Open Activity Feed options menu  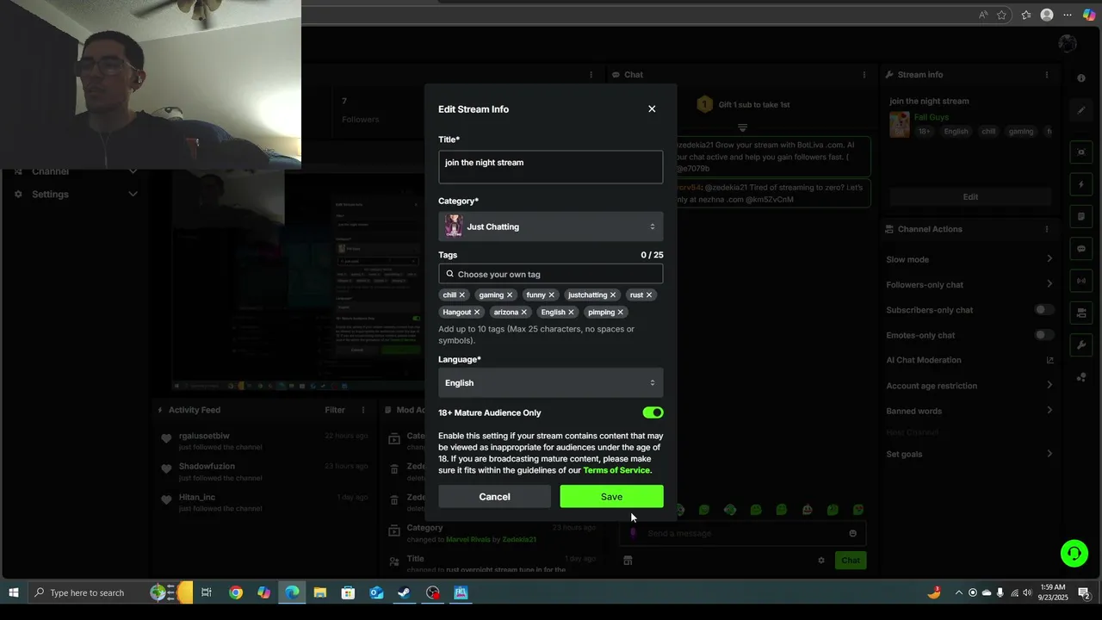363,410
